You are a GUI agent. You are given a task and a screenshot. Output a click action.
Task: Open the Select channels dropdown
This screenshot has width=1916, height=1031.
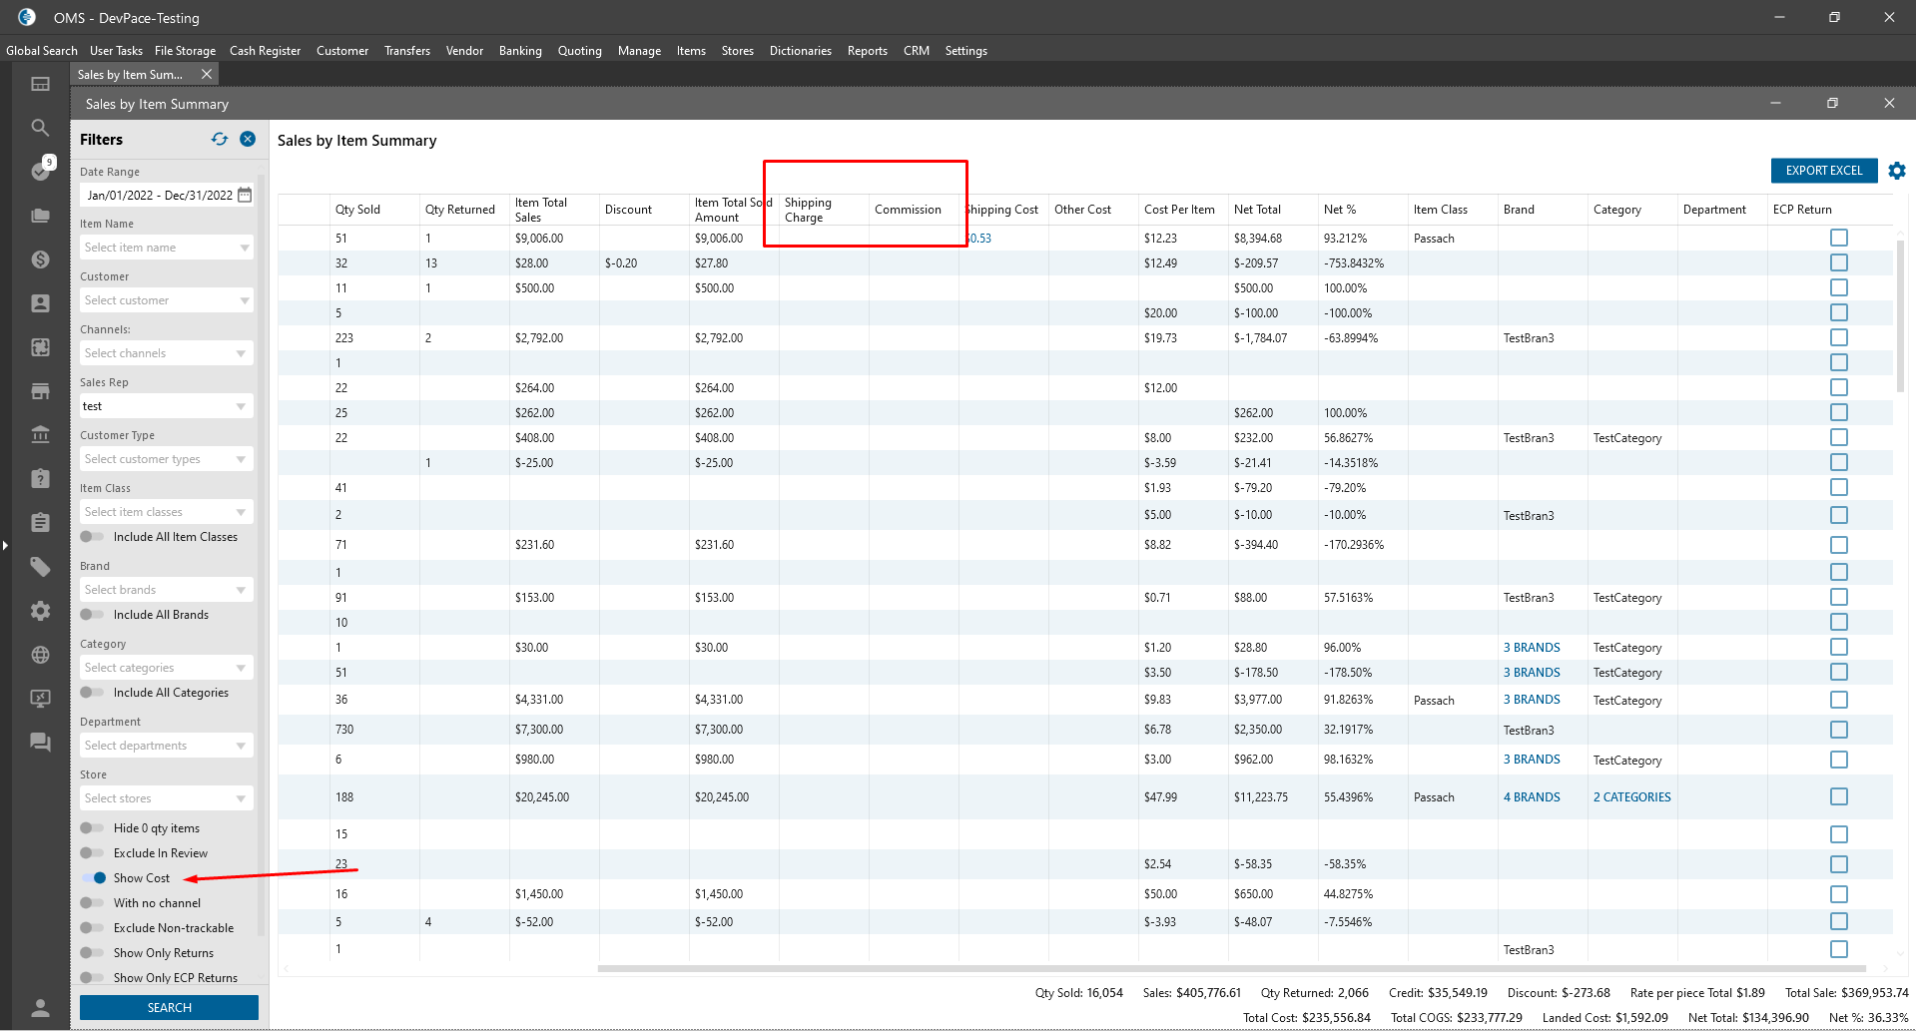click(166, 353)
